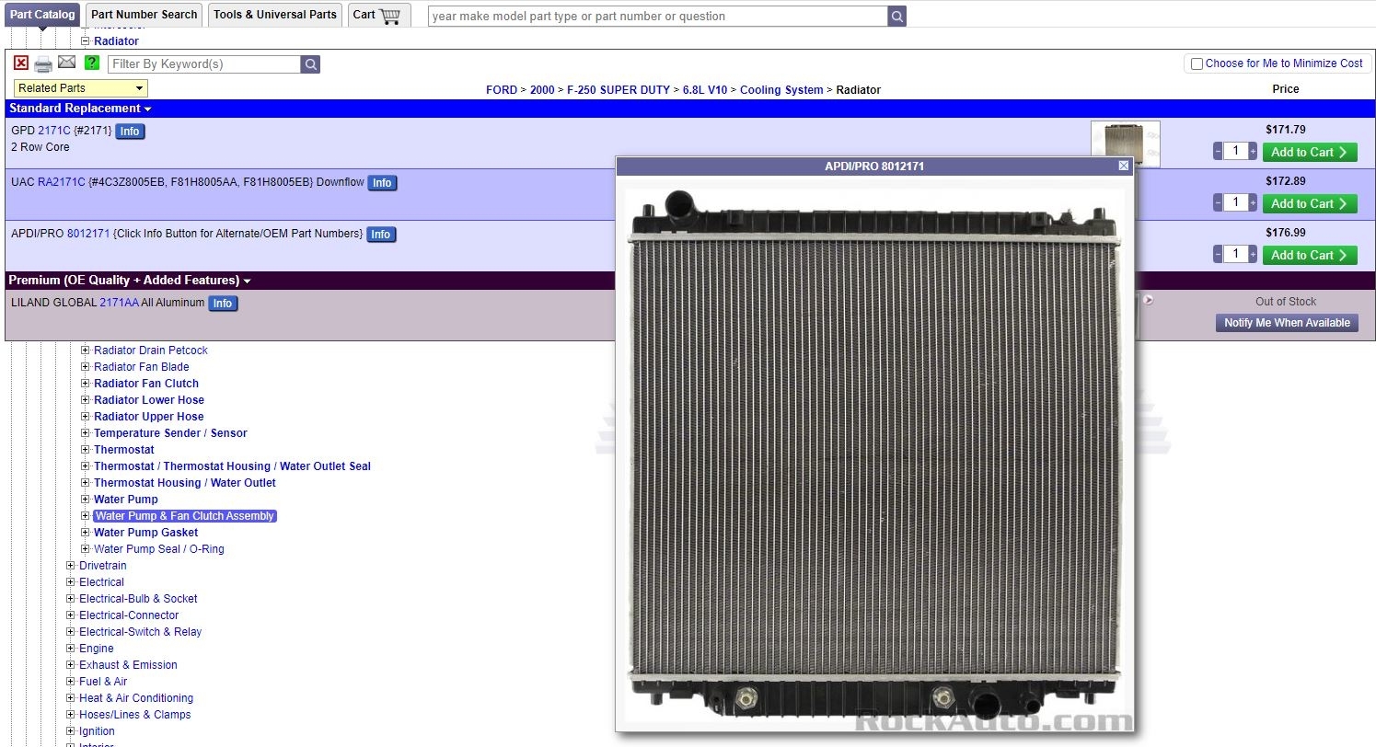Screen dimensions: 1376x747
Task: Focus the Filter By Keyword(s) field
Action: click(x=204, y=64)
